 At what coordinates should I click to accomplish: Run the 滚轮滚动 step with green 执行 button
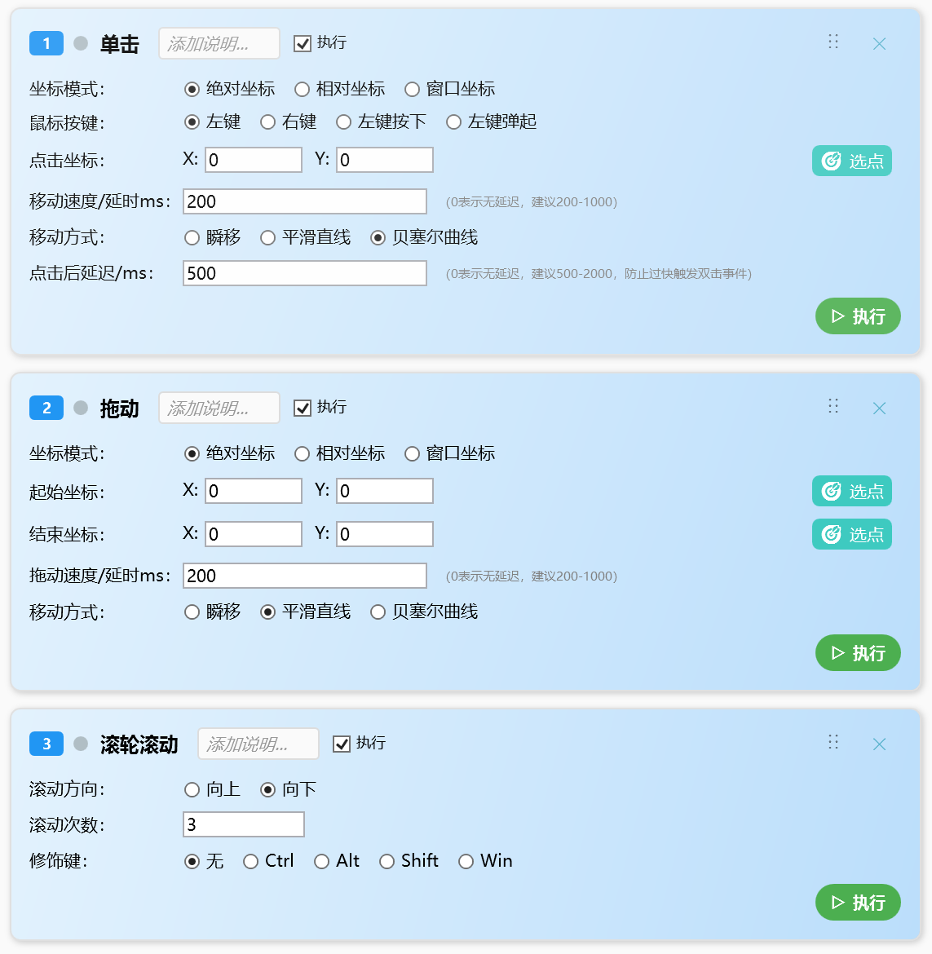click(858, 903)
